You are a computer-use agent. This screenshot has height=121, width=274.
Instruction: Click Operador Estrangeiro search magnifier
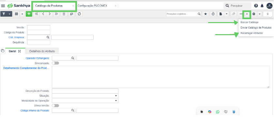pyautogui.click(x=72, y=58)
